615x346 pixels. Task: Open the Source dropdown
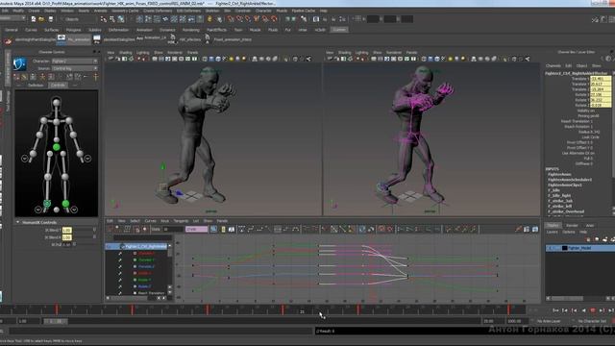[x=75, y=68]
